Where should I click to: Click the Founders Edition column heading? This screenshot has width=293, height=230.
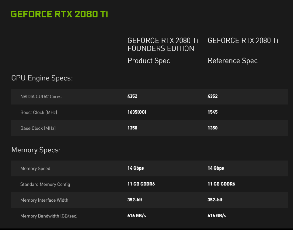162,44
